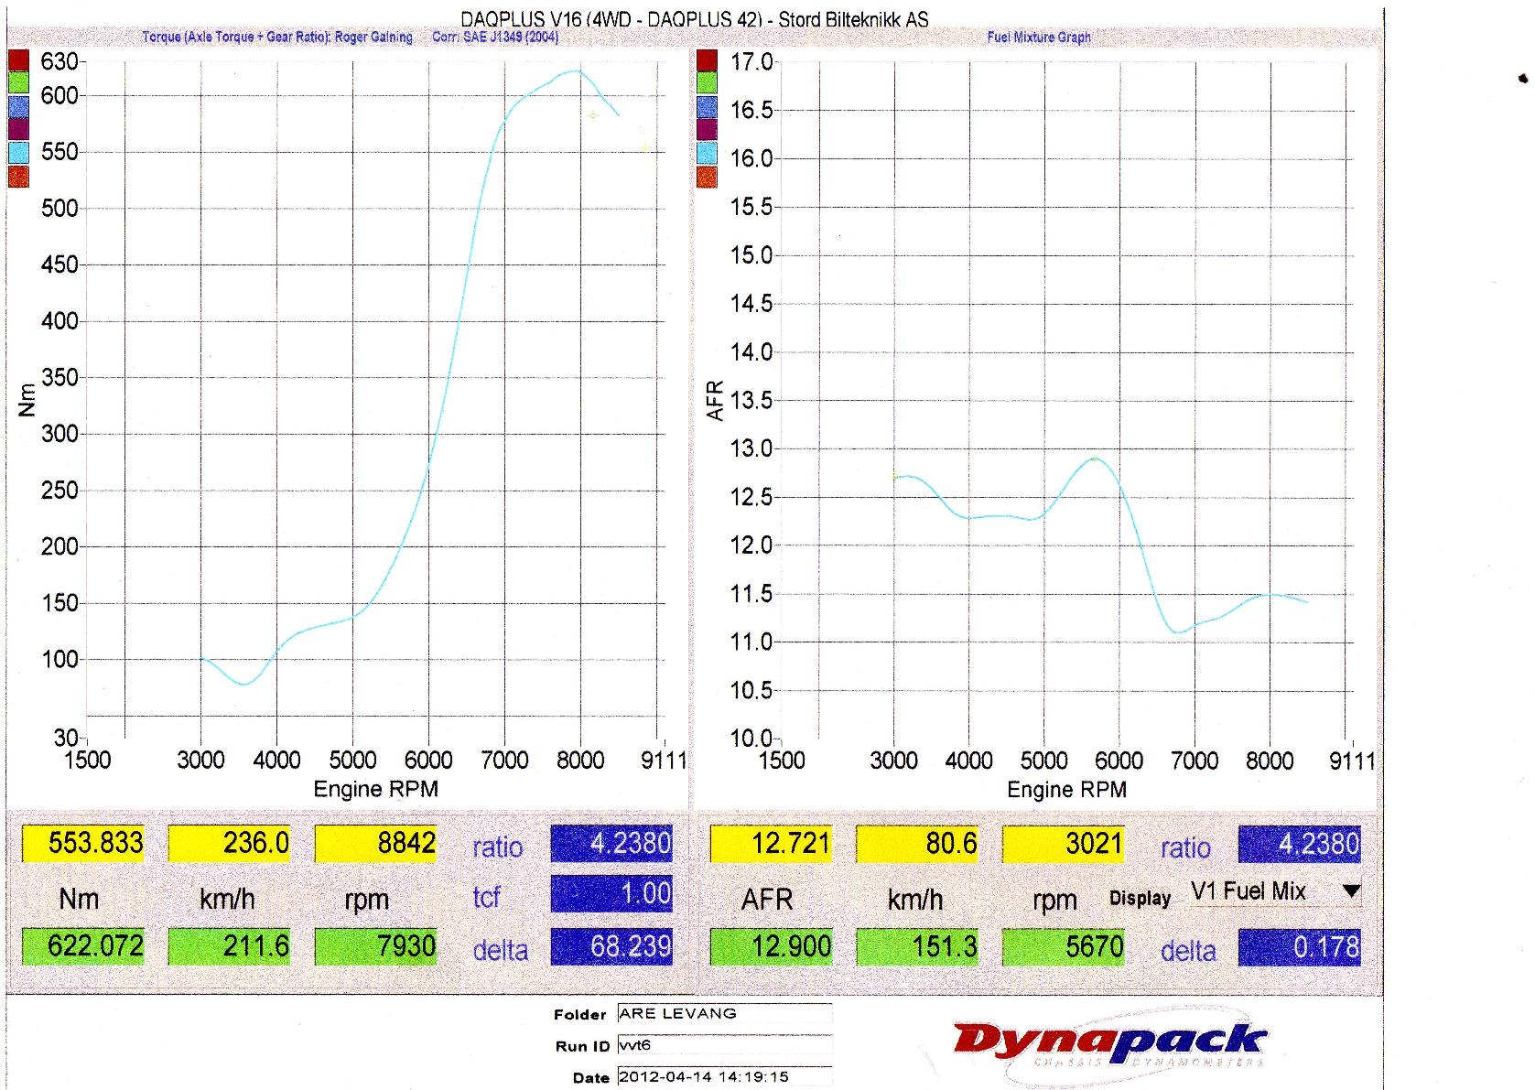
Task: Click green run swatch on torque graph
Action: 18,83
